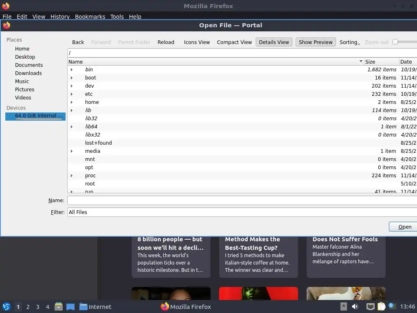
Task: Open the Help menu
Action: tap(135, 16)
